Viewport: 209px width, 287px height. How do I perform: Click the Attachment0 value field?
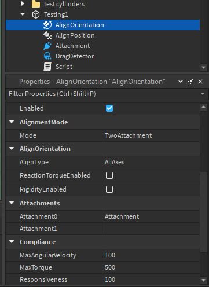(x=151, y=216)
